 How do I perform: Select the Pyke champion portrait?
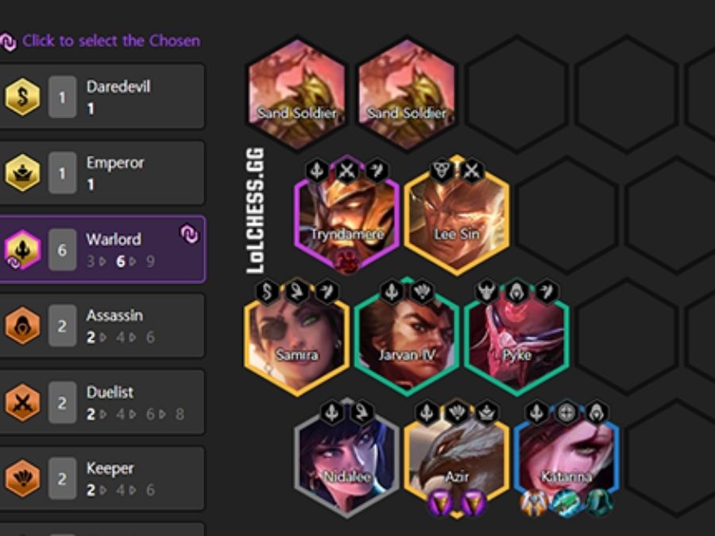(516, 337)
